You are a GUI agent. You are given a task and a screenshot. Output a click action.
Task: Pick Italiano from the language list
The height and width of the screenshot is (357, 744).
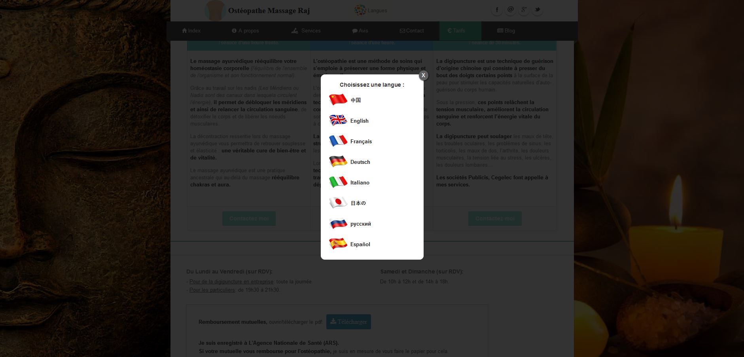[x=360, y=182]
